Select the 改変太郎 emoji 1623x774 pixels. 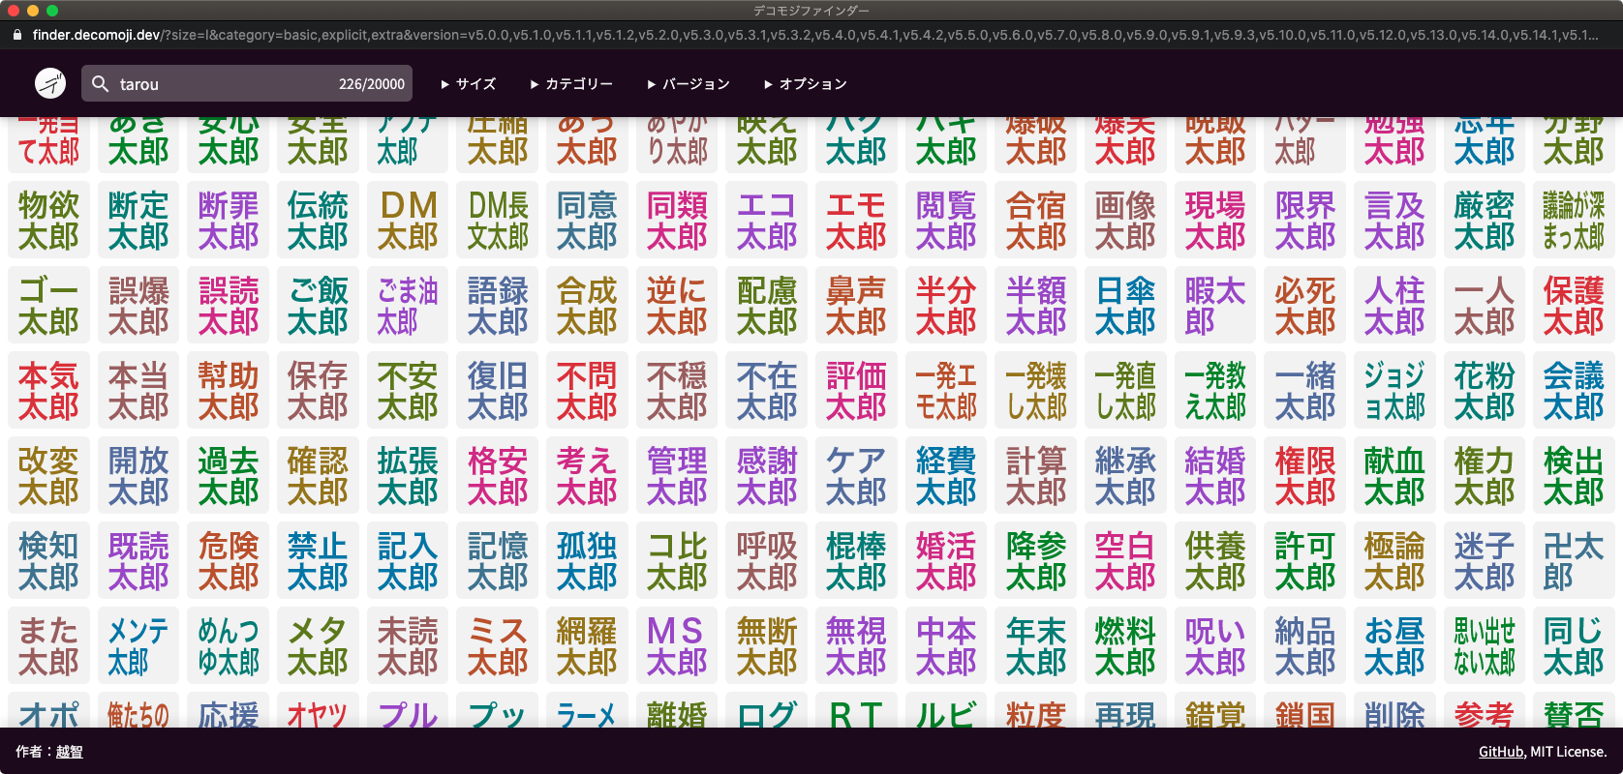click(48, 476)
